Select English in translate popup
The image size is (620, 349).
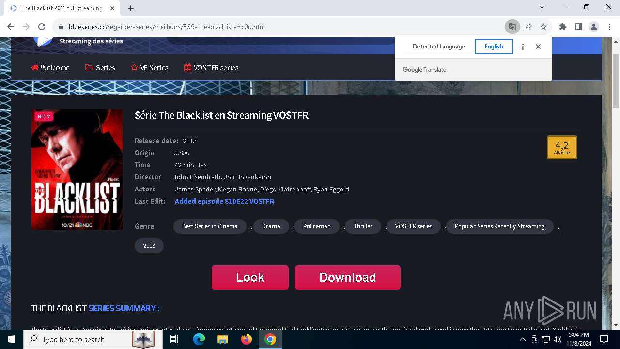(x=494, y=47)
